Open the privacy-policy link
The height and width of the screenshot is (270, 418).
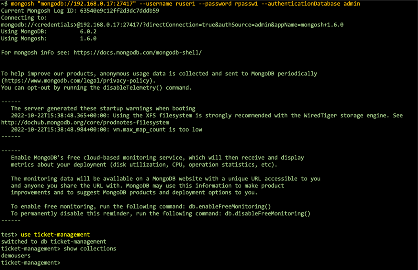coord(78,81)
